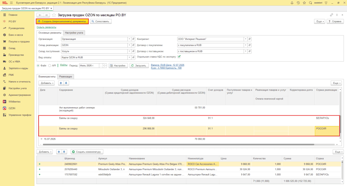The height and width of the screenshot is (186, 347).
Task: Open Справка help button
Action: (x=335, y=21)
